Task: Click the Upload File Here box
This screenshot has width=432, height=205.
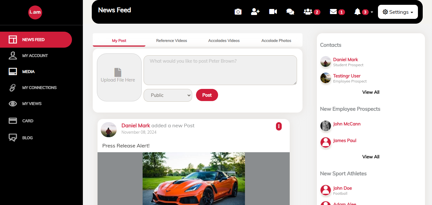Action: (119, 77)
